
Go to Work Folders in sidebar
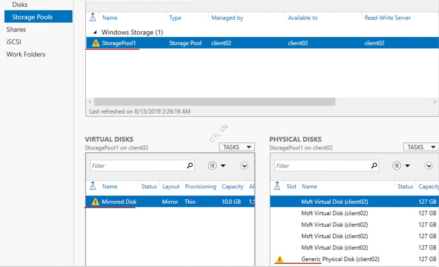click(x=26, y=54)
